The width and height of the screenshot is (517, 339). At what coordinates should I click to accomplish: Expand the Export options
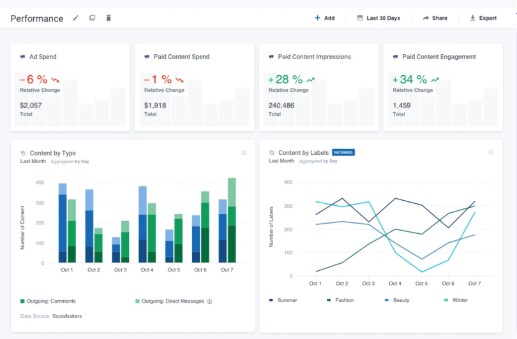pos(483,18)
